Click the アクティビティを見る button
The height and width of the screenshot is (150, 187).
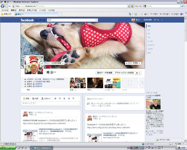point(124,73)
